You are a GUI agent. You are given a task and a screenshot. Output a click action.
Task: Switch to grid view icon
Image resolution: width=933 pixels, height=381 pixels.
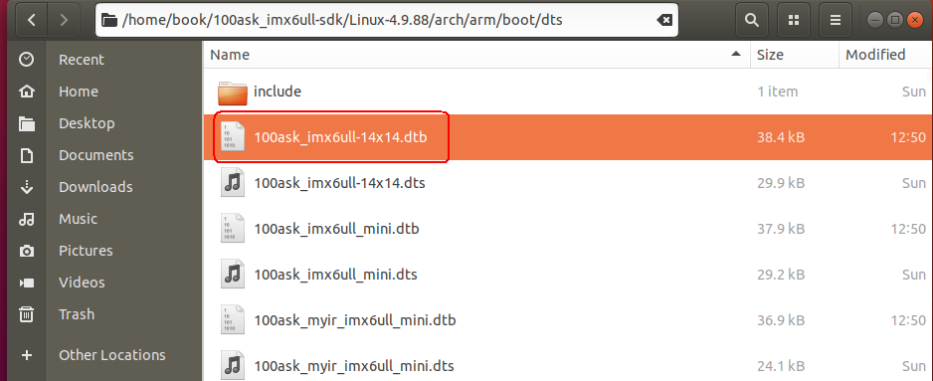(793, 20)
